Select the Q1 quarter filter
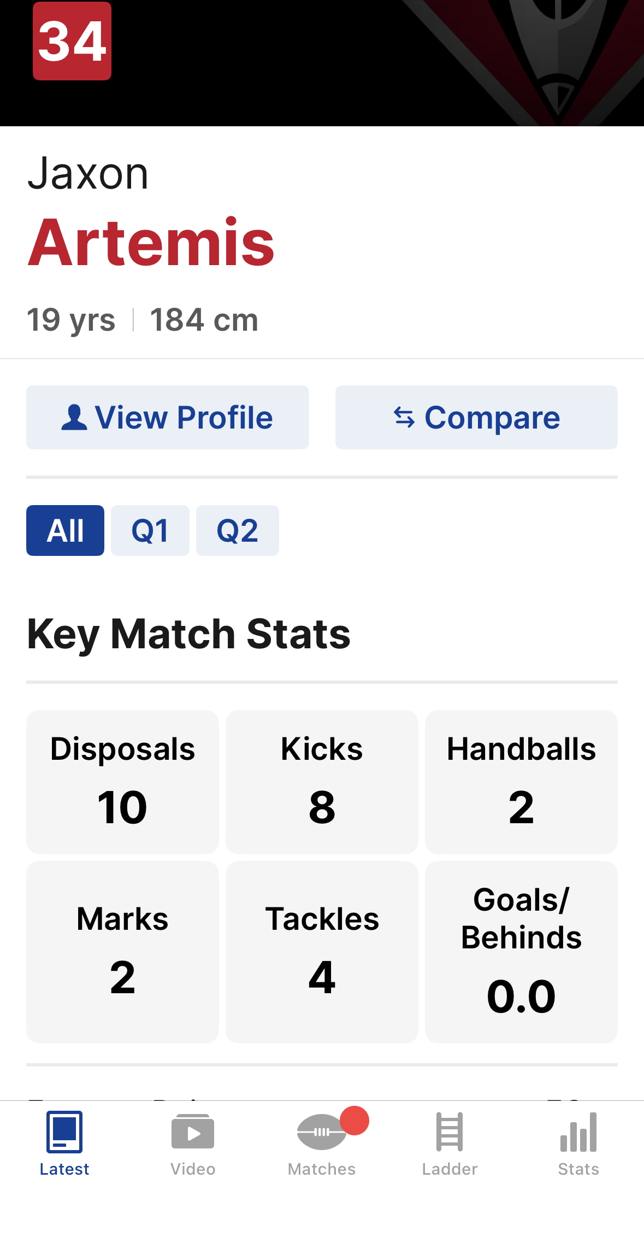644x1237 pixels. click(150, 530)
